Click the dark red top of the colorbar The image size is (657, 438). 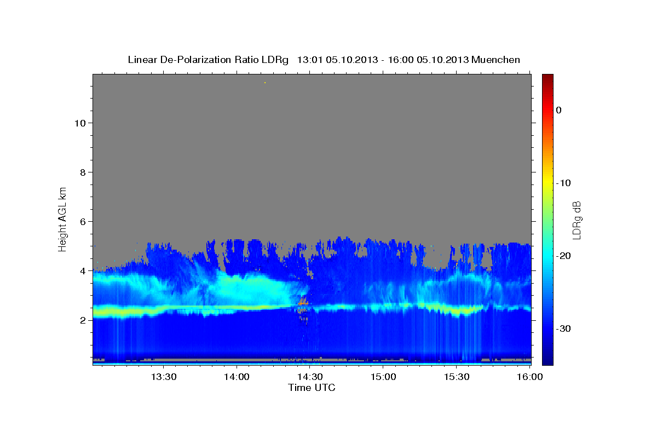547,78
